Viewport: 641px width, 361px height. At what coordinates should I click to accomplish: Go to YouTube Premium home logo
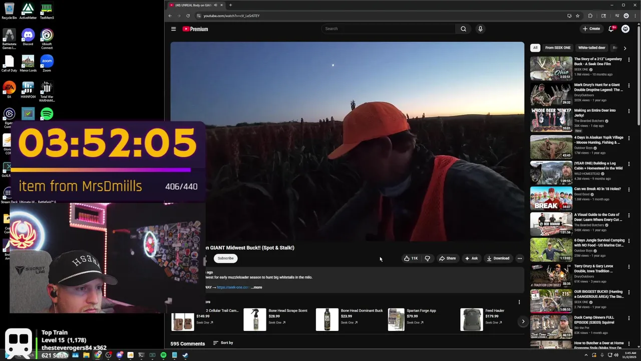tap(195, 29)
